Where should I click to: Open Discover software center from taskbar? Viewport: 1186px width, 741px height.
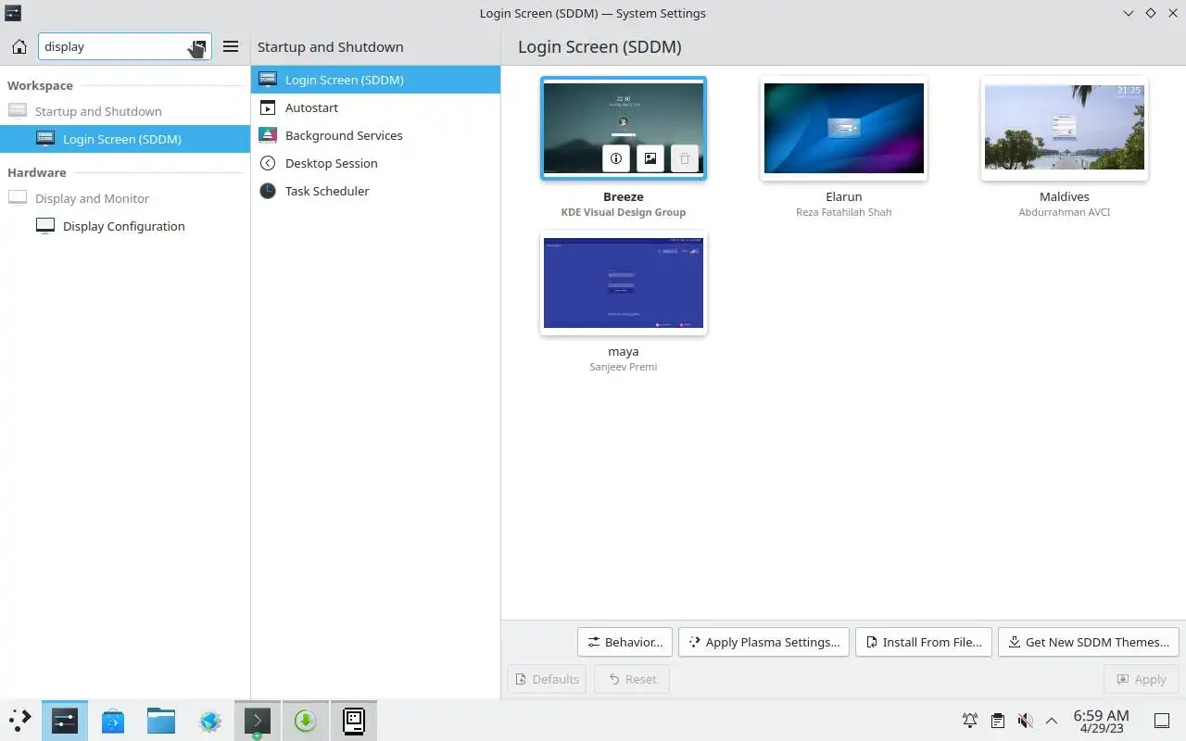(113, 720)
